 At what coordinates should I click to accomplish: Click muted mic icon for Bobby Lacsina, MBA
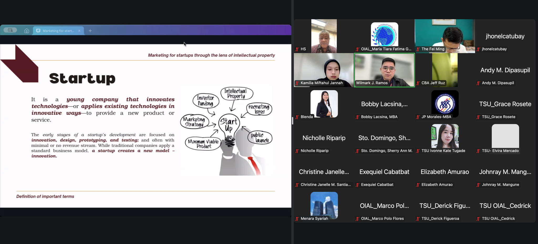point(358,117)
